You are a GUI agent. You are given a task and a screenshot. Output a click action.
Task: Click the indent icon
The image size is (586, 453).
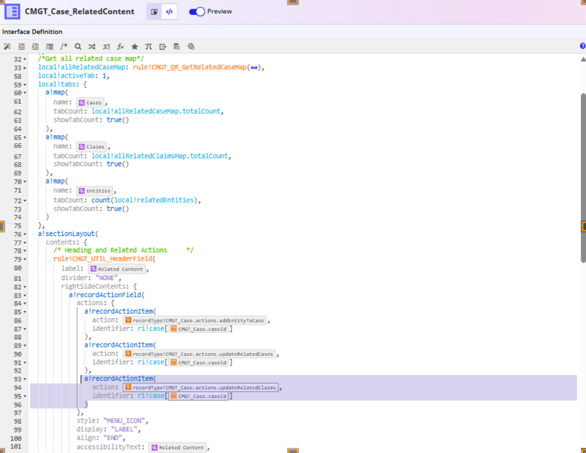coord(35,47)
